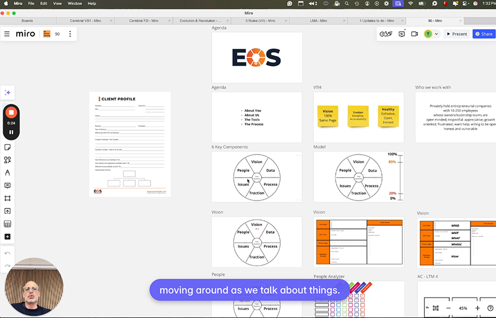
Task: Open the board options three-dot menu
Action: coord(70,34)
